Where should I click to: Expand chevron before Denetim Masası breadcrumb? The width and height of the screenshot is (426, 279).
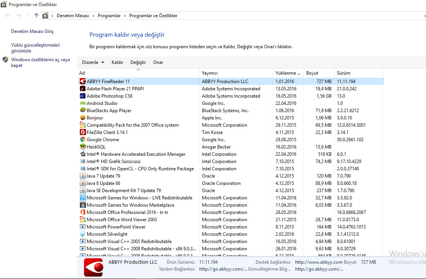[52, 16]
